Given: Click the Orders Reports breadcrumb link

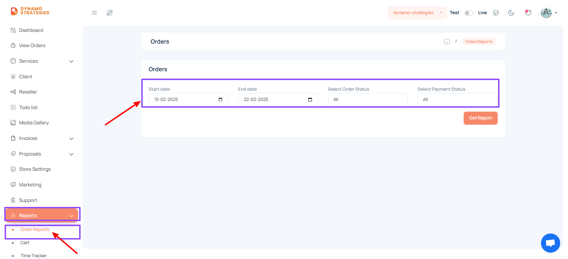Looking at the screenshot, I should click(479, 41).
